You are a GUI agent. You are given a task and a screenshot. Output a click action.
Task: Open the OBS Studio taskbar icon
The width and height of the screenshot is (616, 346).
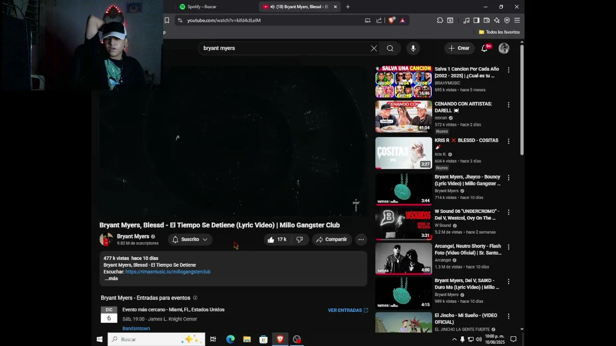click(x=297, y=339)
